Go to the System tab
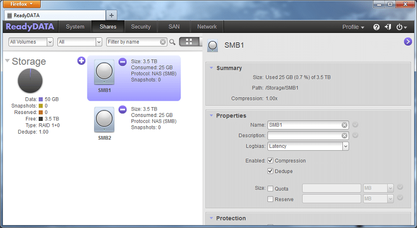 pyautogui.click(x=75, y=27)
